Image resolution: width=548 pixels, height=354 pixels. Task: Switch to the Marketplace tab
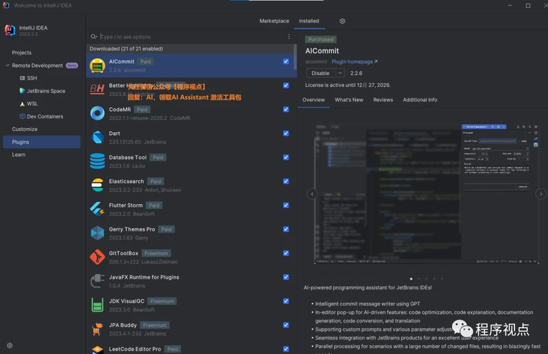pos(274,21)
